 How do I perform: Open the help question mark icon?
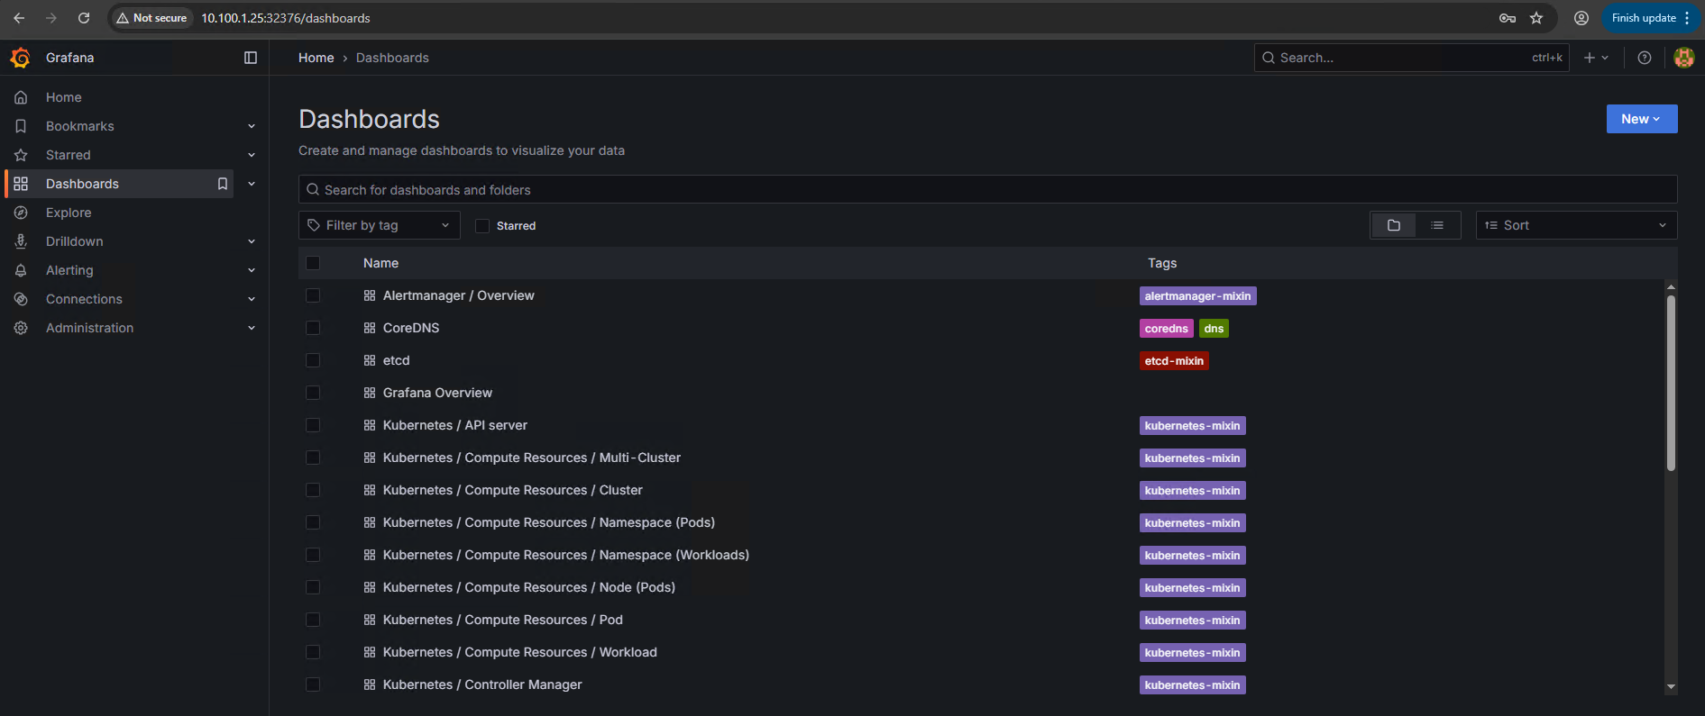[1644, 58]
